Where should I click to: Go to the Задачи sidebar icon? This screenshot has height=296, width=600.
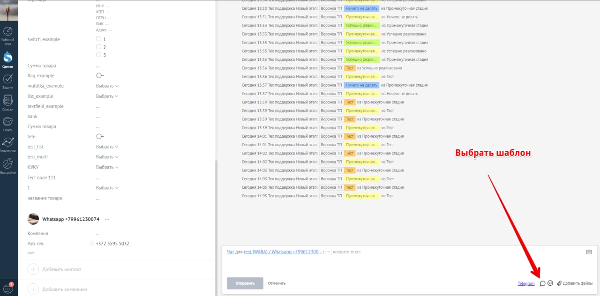tap(7, 81)
